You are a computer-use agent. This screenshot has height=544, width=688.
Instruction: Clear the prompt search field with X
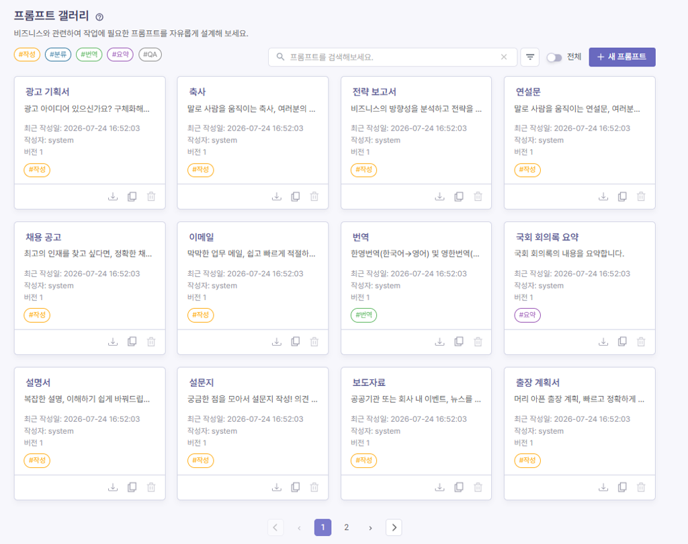click(x=504, y=57)
